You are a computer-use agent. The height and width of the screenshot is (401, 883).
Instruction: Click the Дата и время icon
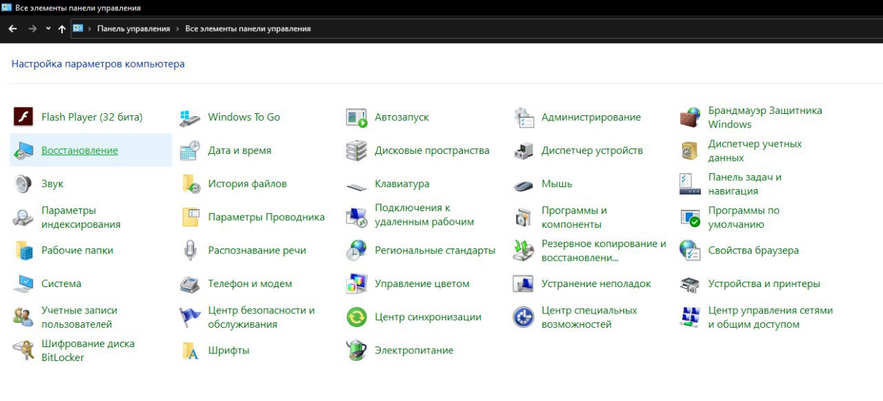tap(190, 150)
